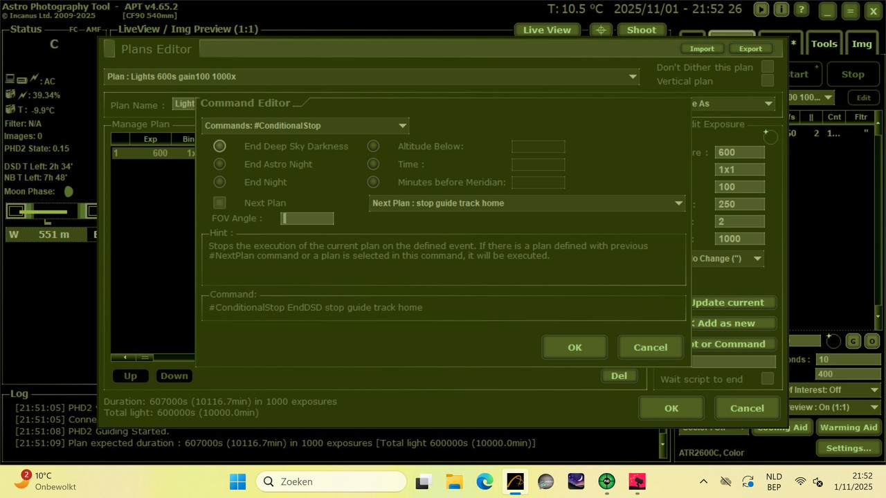Select the G icon beside the histogram display
886x498 pixels.
click(x=853, y=341)
